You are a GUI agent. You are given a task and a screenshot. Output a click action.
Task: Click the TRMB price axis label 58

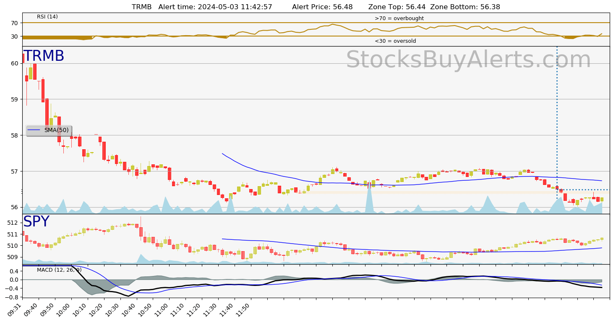pyautogui.click(x=15, y=135)
